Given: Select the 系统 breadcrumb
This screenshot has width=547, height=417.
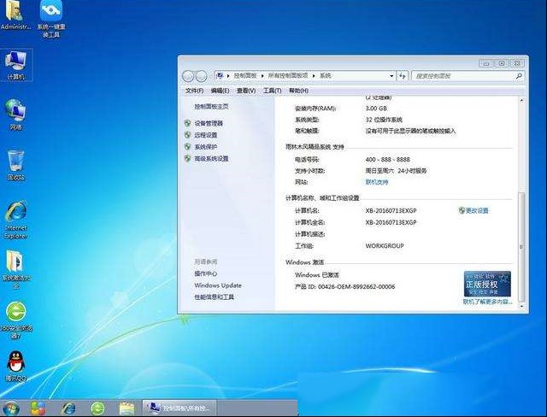Looking at the screenshot, I should [325, 76].
